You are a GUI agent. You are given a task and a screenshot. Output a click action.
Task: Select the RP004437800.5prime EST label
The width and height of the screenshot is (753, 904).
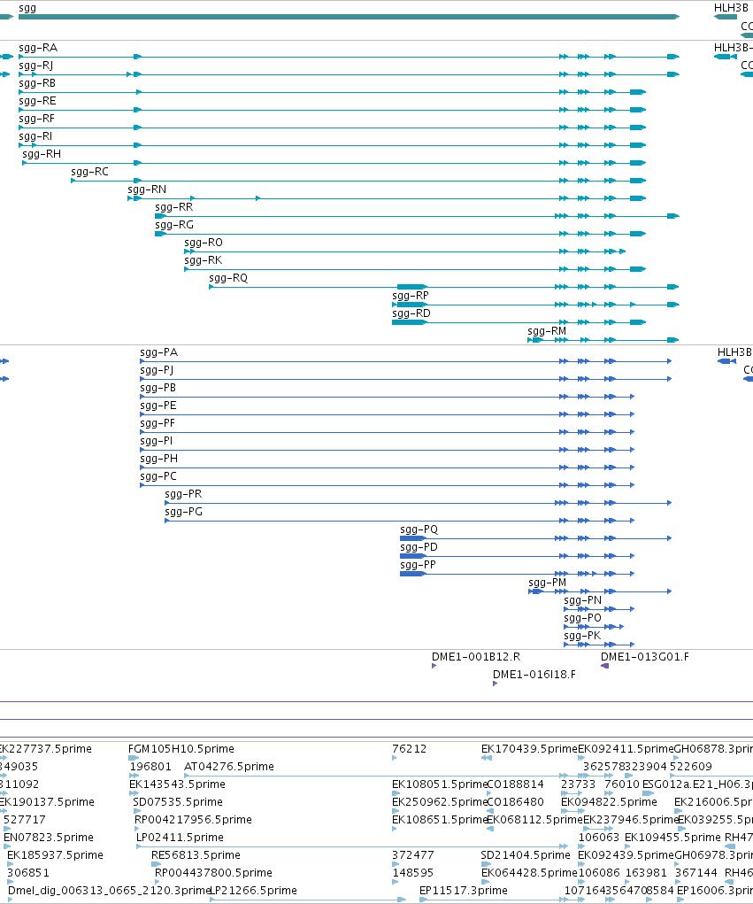214,873
